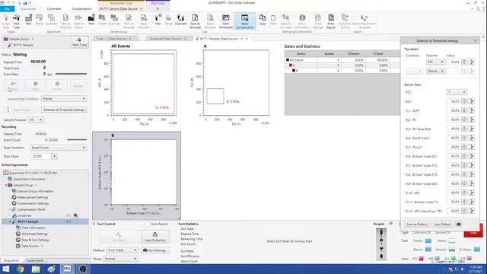
Task: Toggle the Auto Record checkbox
Action: click(x=148, y=224)
